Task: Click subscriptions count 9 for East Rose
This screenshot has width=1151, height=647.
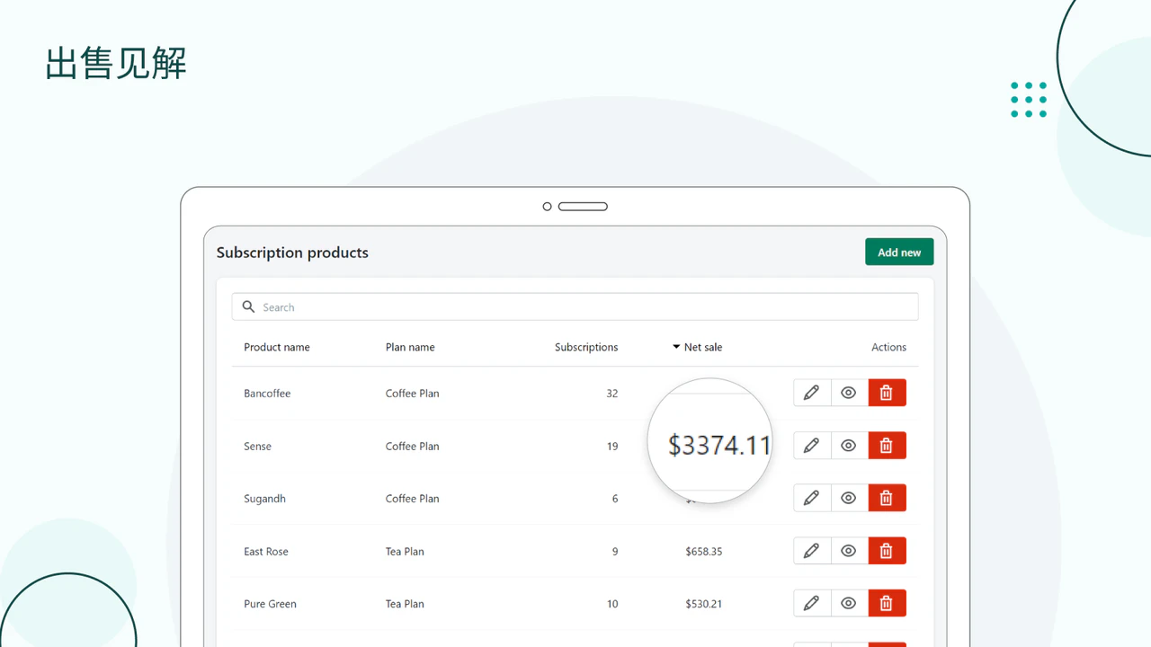Action: (615, 551)
